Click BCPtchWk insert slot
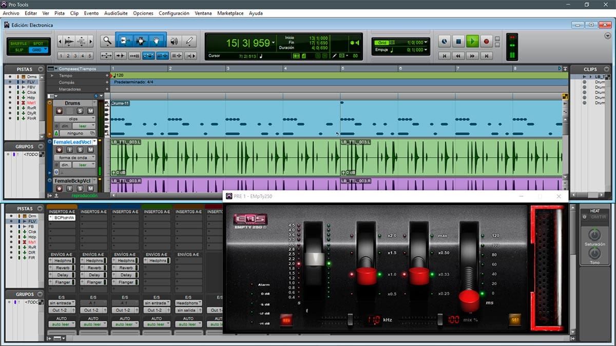 [62, 218]
